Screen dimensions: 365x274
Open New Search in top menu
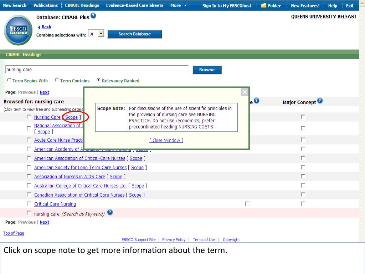[x=15, y=5]
